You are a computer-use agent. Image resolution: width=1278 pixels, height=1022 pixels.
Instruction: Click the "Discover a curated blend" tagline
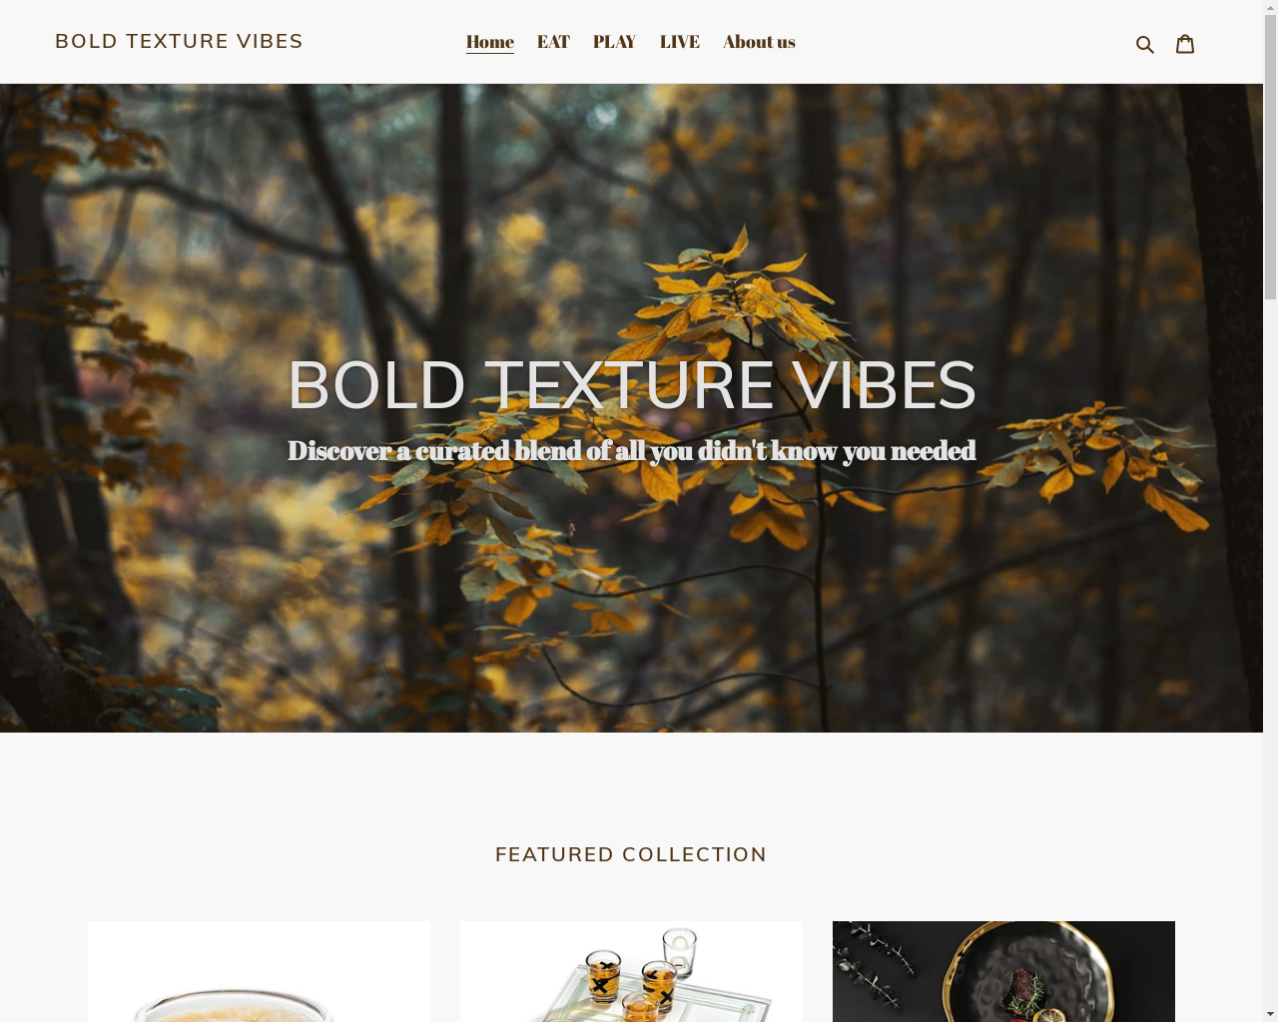(631, 451)
